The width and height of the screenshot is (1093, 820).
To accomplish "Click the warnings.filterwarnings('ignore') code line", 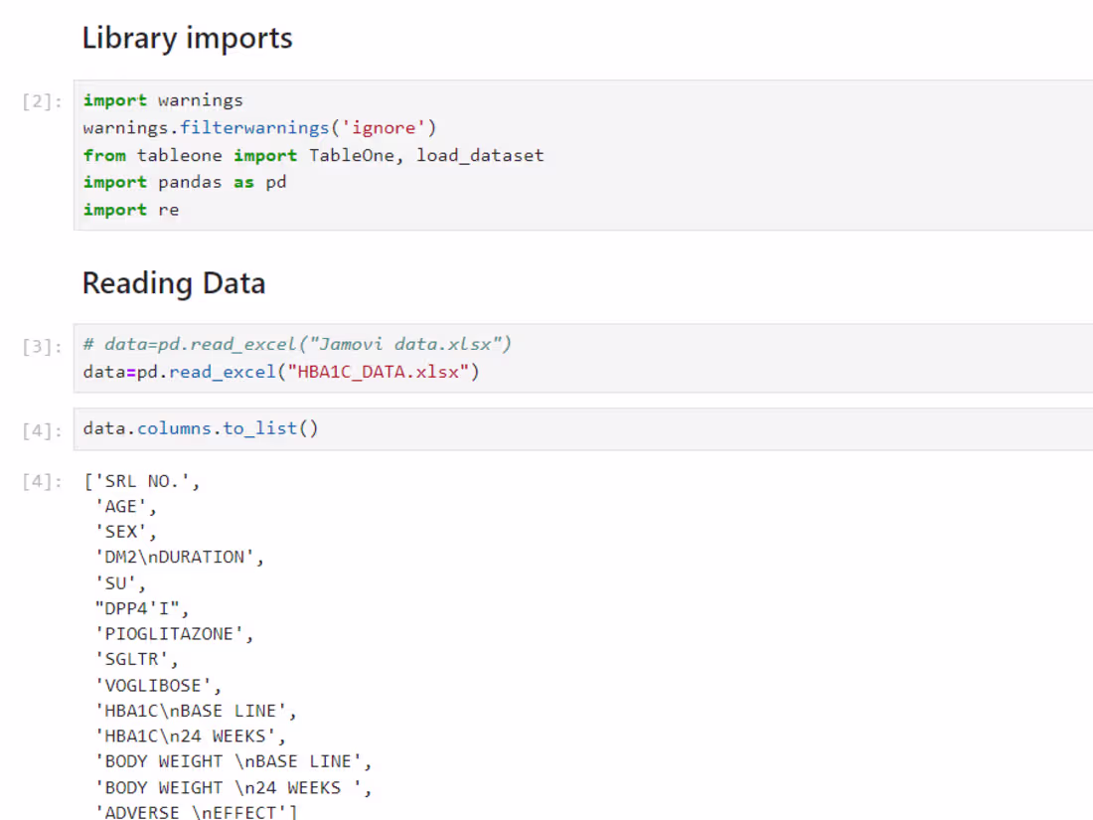I will (x=259, y=127).
